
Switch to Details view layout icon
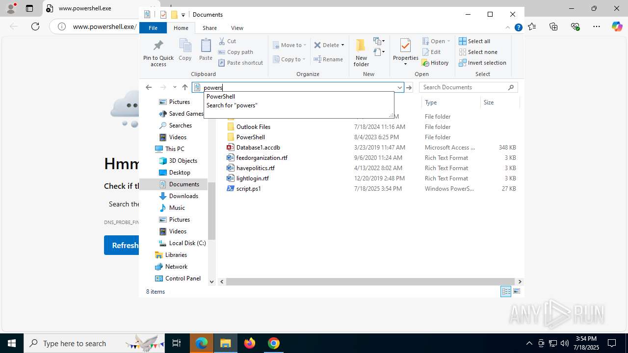pos(506,292)
